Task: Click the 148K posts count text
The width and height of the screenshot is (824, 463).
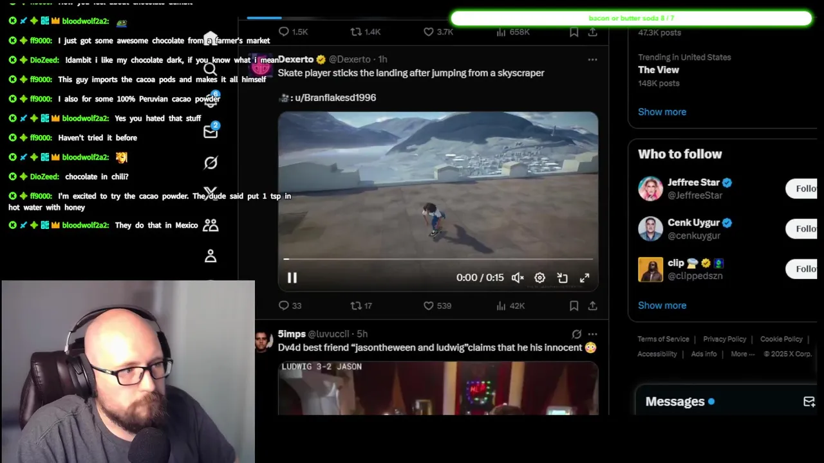Action: (659, 84)
